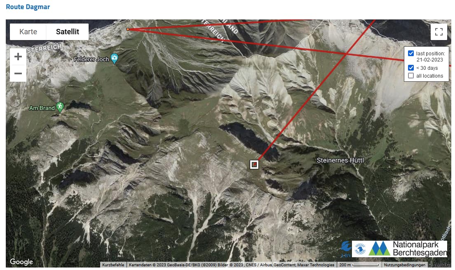Uncheck the last position checkbox

tap(410, 53)
